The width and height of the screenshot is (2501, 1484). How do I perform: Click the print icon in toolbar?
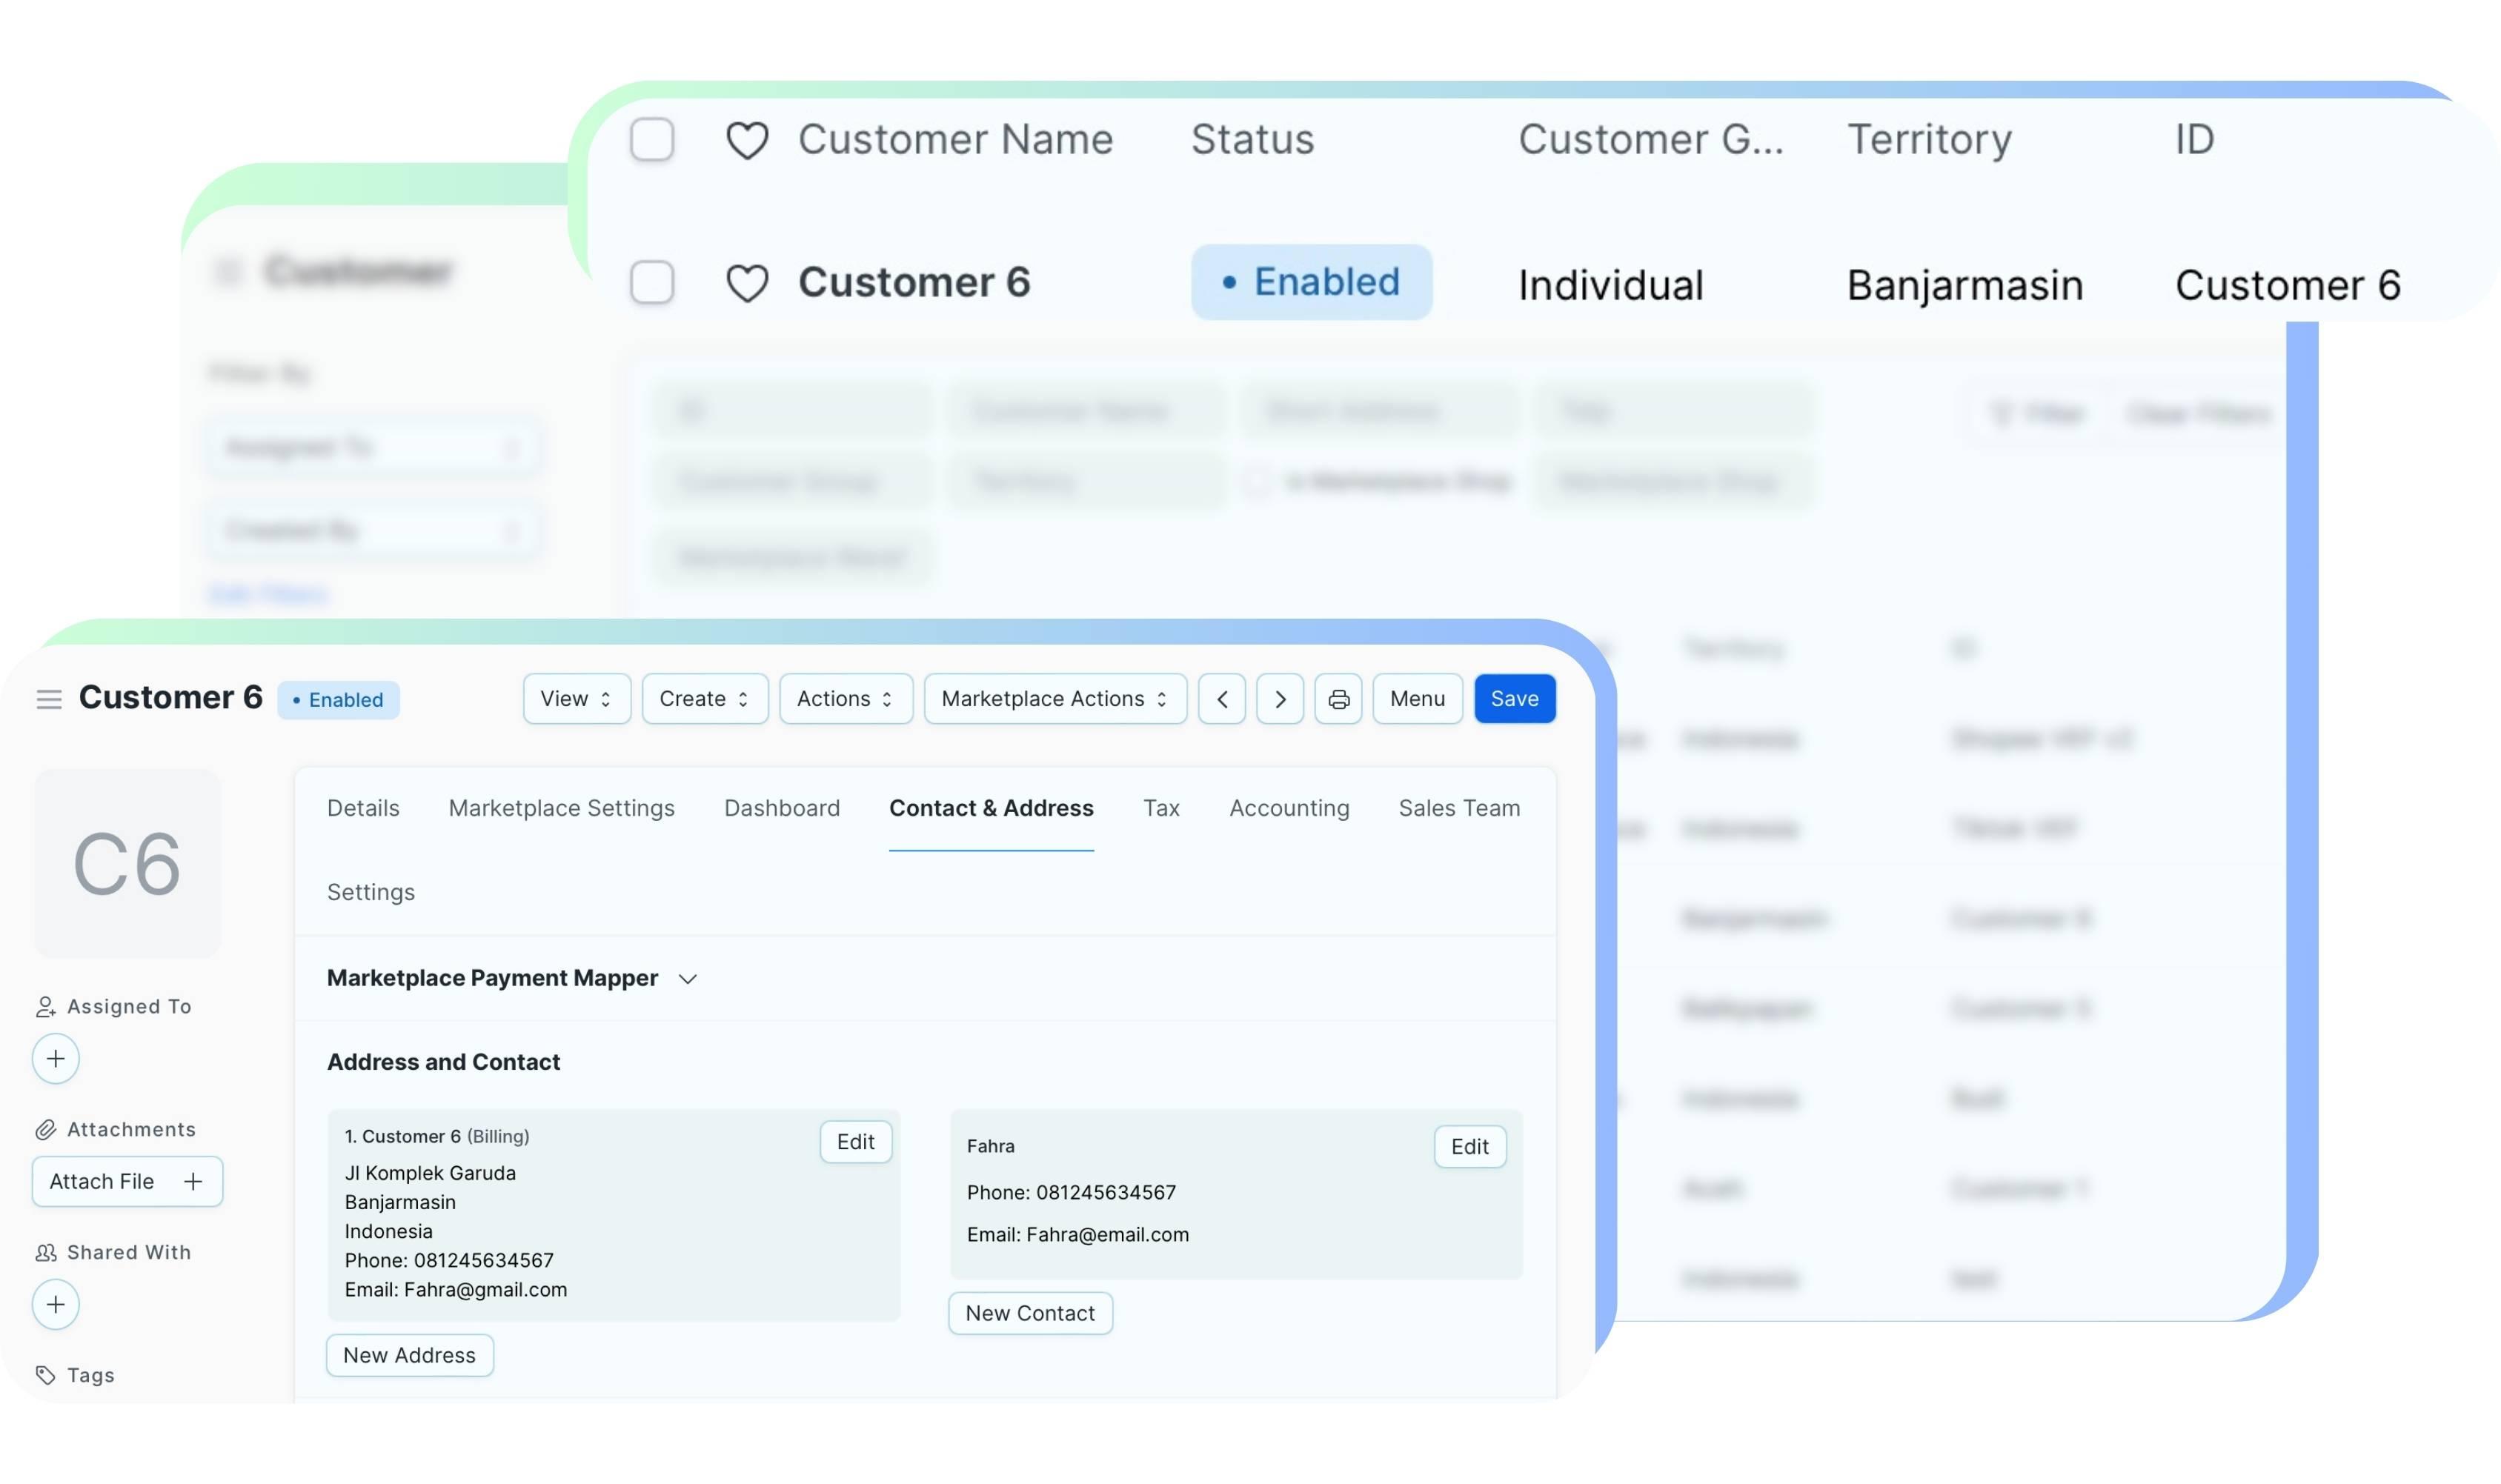1338,699
